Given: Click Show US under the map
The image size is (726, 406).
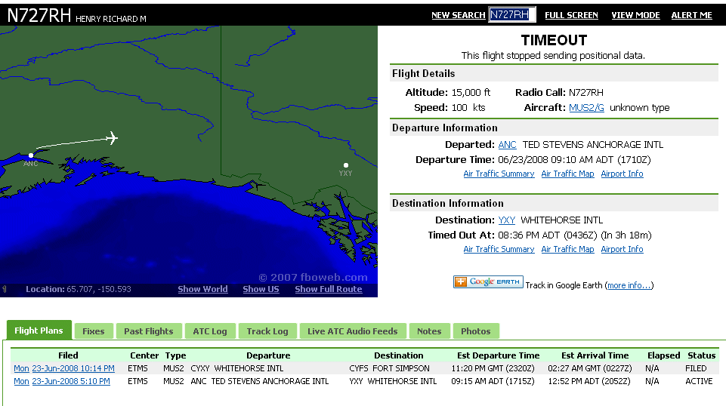Looking at the screenshot, I should [261, 289].
